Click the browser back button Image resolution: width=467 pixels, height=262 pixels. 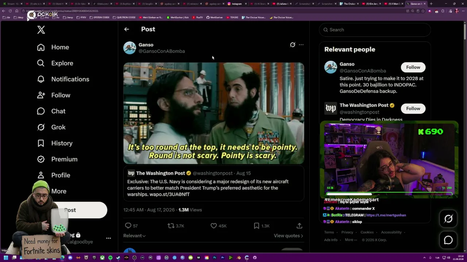pyautogui.click(x=4, y=11)
